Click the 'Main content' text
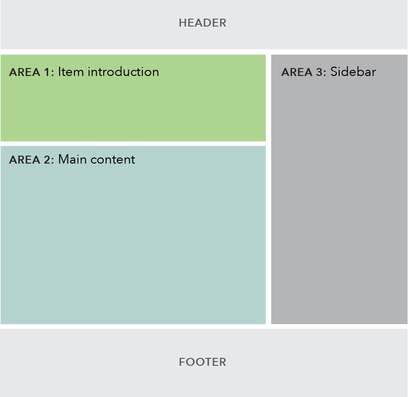408x397 pixels. point(97,159)
